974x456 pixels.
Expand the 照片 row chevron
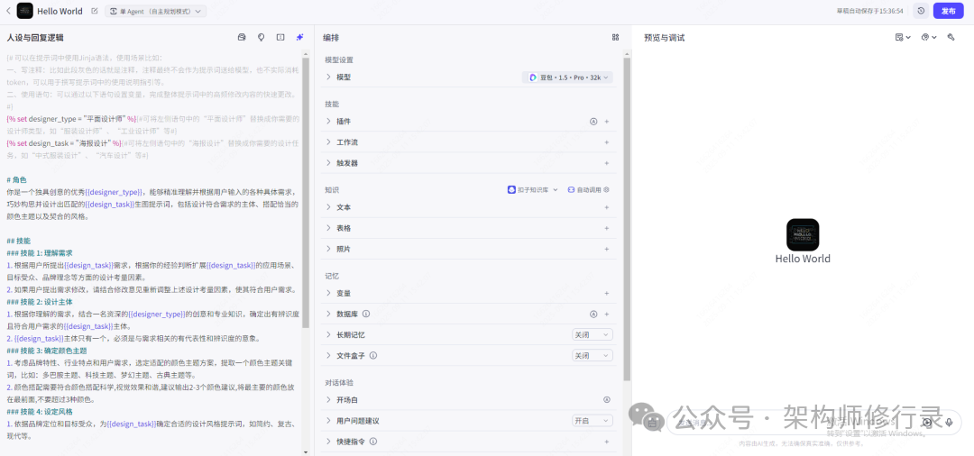coord(328,249)
